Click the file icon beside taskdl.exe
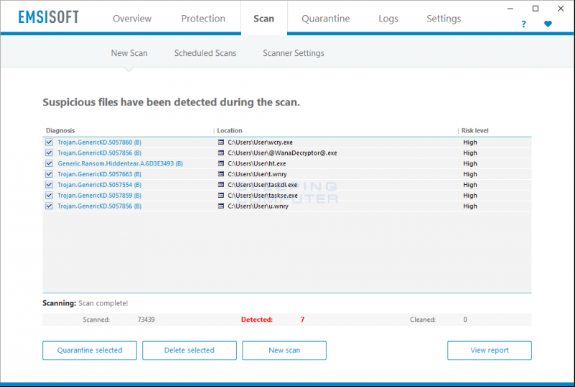Image resolution: width=575 pixels, height=387 pixels. [221, 184]
